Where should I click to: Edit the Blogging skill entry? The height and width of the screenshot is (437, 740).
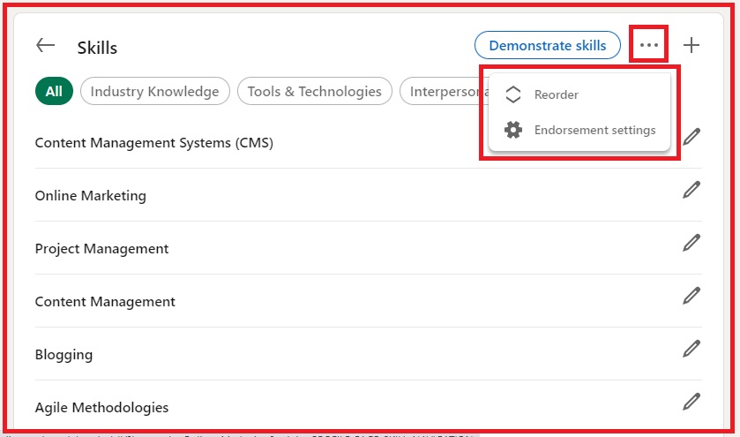point(691,348)
